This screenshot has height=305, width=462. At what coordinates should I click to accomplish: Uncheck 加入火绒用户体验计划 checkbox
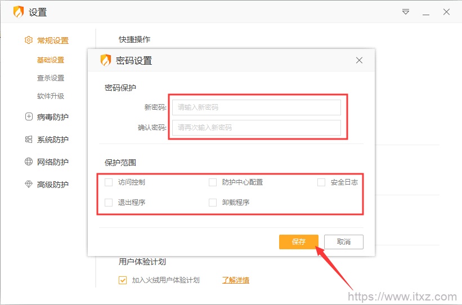(123, 280)
